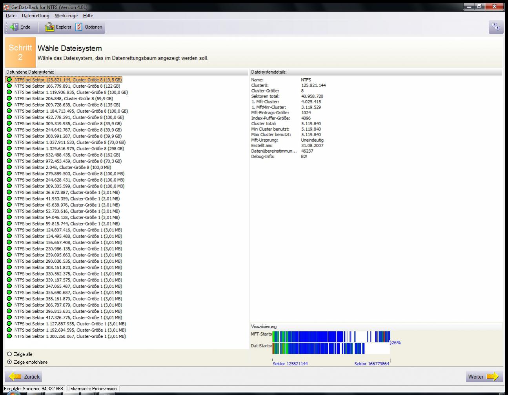Screen dimensions: 508x395
Task: Select the Zeige alle radio button
Action: [x=20, y=354]
